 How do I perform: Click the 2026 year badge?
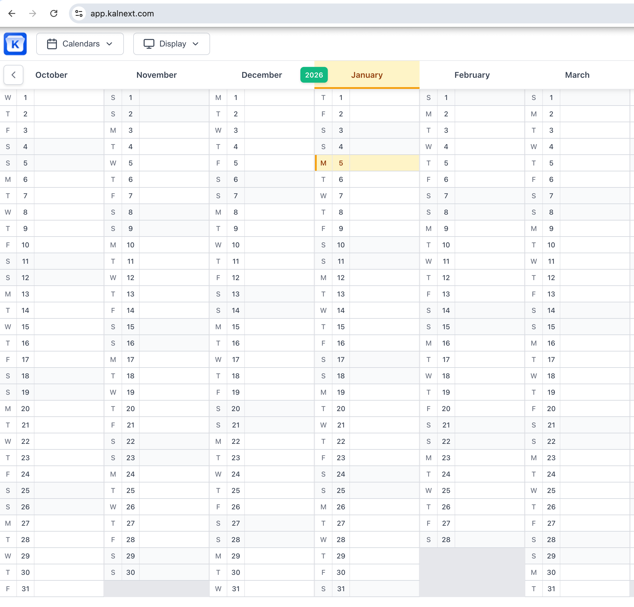[x=314, y=75]
